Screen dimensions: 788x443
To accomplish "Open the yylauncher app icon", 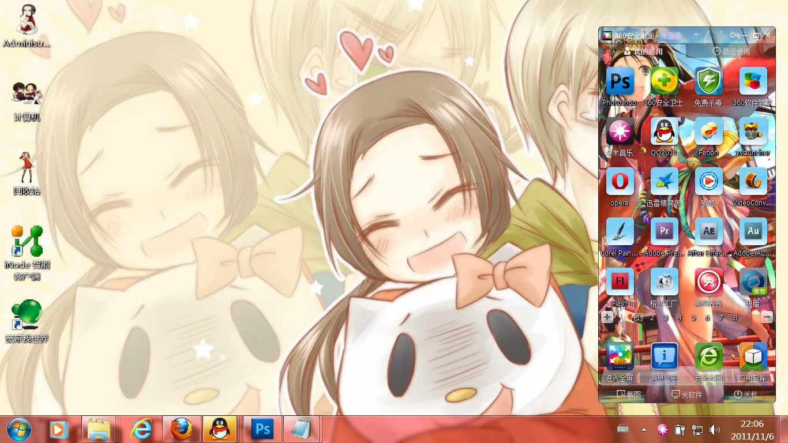I will (x=753, y=132).
